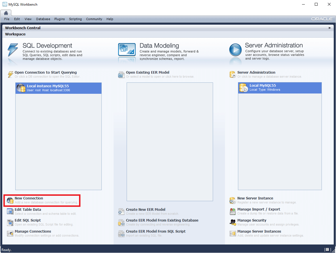Click the Local MySQL55 server icon

click(x=243, y=88)
